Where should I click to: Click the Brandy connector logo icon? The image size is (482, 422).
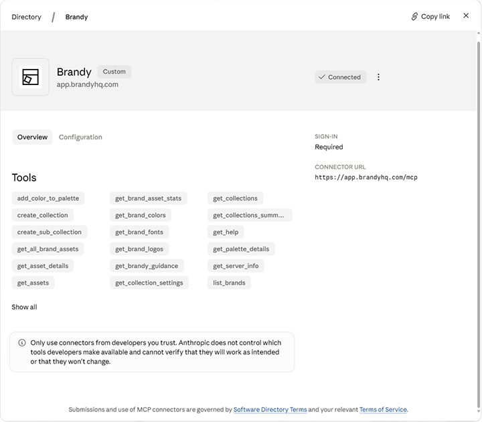30,77
